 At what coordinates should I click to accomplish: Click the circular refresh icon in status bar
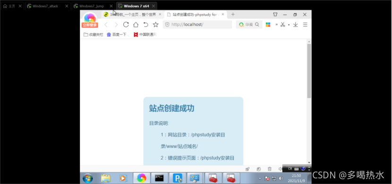tap(259, 169)
